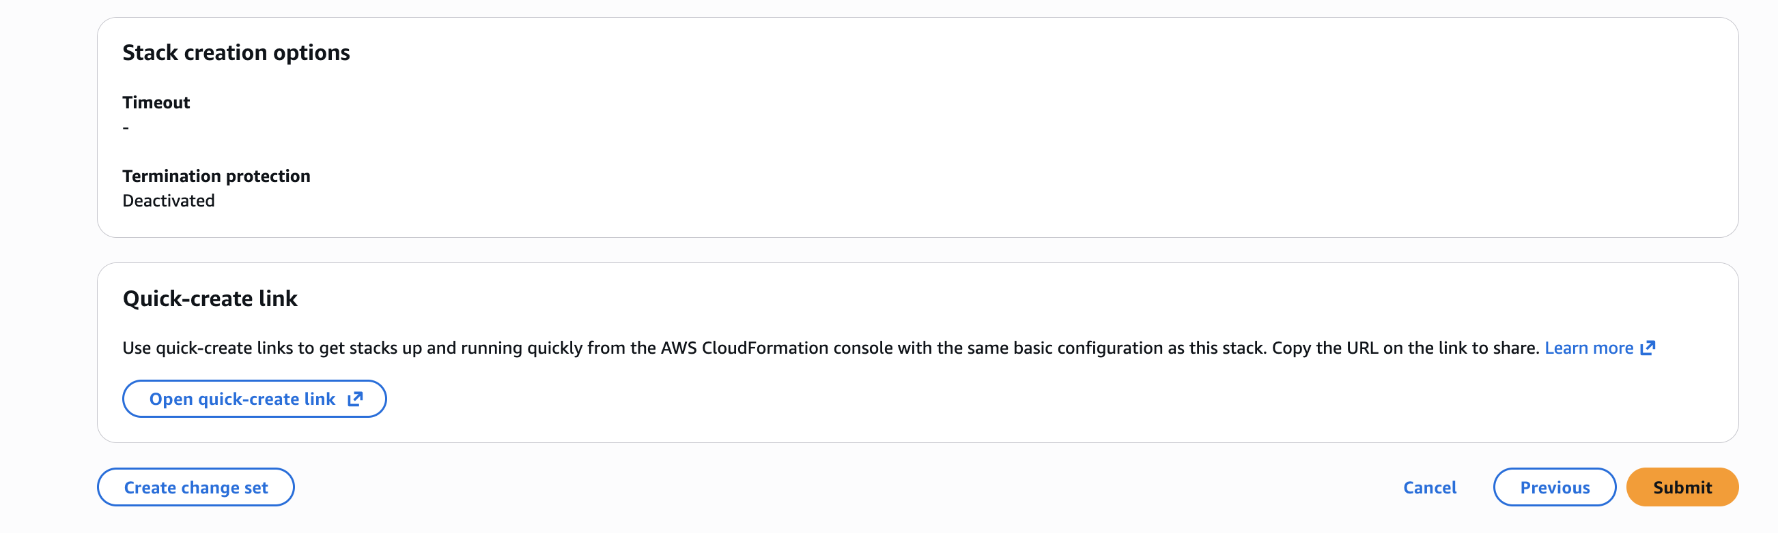Confirm stack settings by clicking Submit

click(1682, 487)
